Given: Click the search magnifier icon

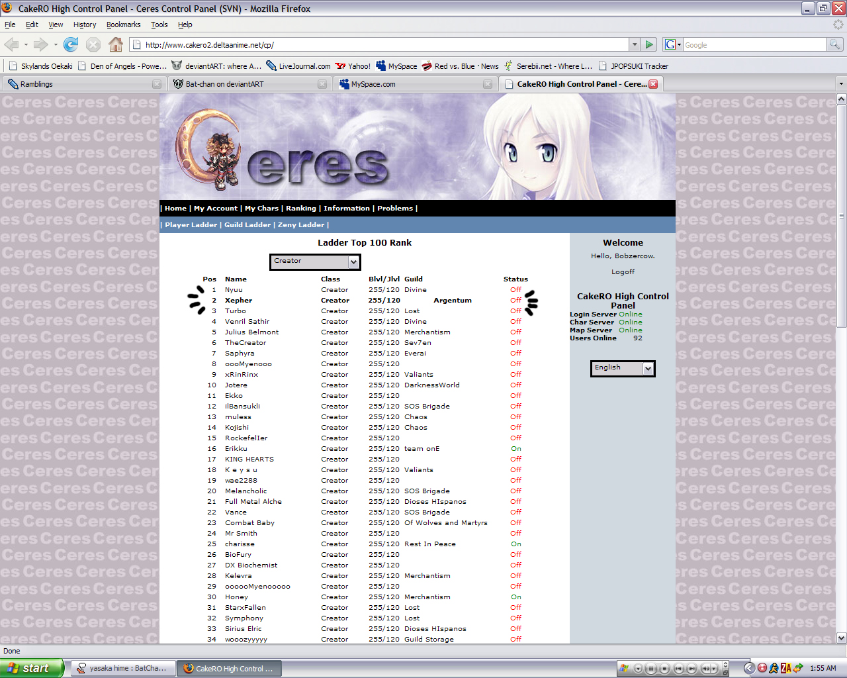Looking at the screenshot, I should [x=835, y=44].
